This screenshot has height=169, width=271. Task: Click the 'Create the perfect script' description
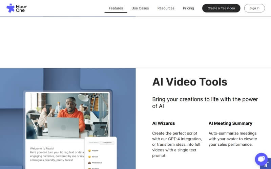pyautogui.click(x=177, y=144)
